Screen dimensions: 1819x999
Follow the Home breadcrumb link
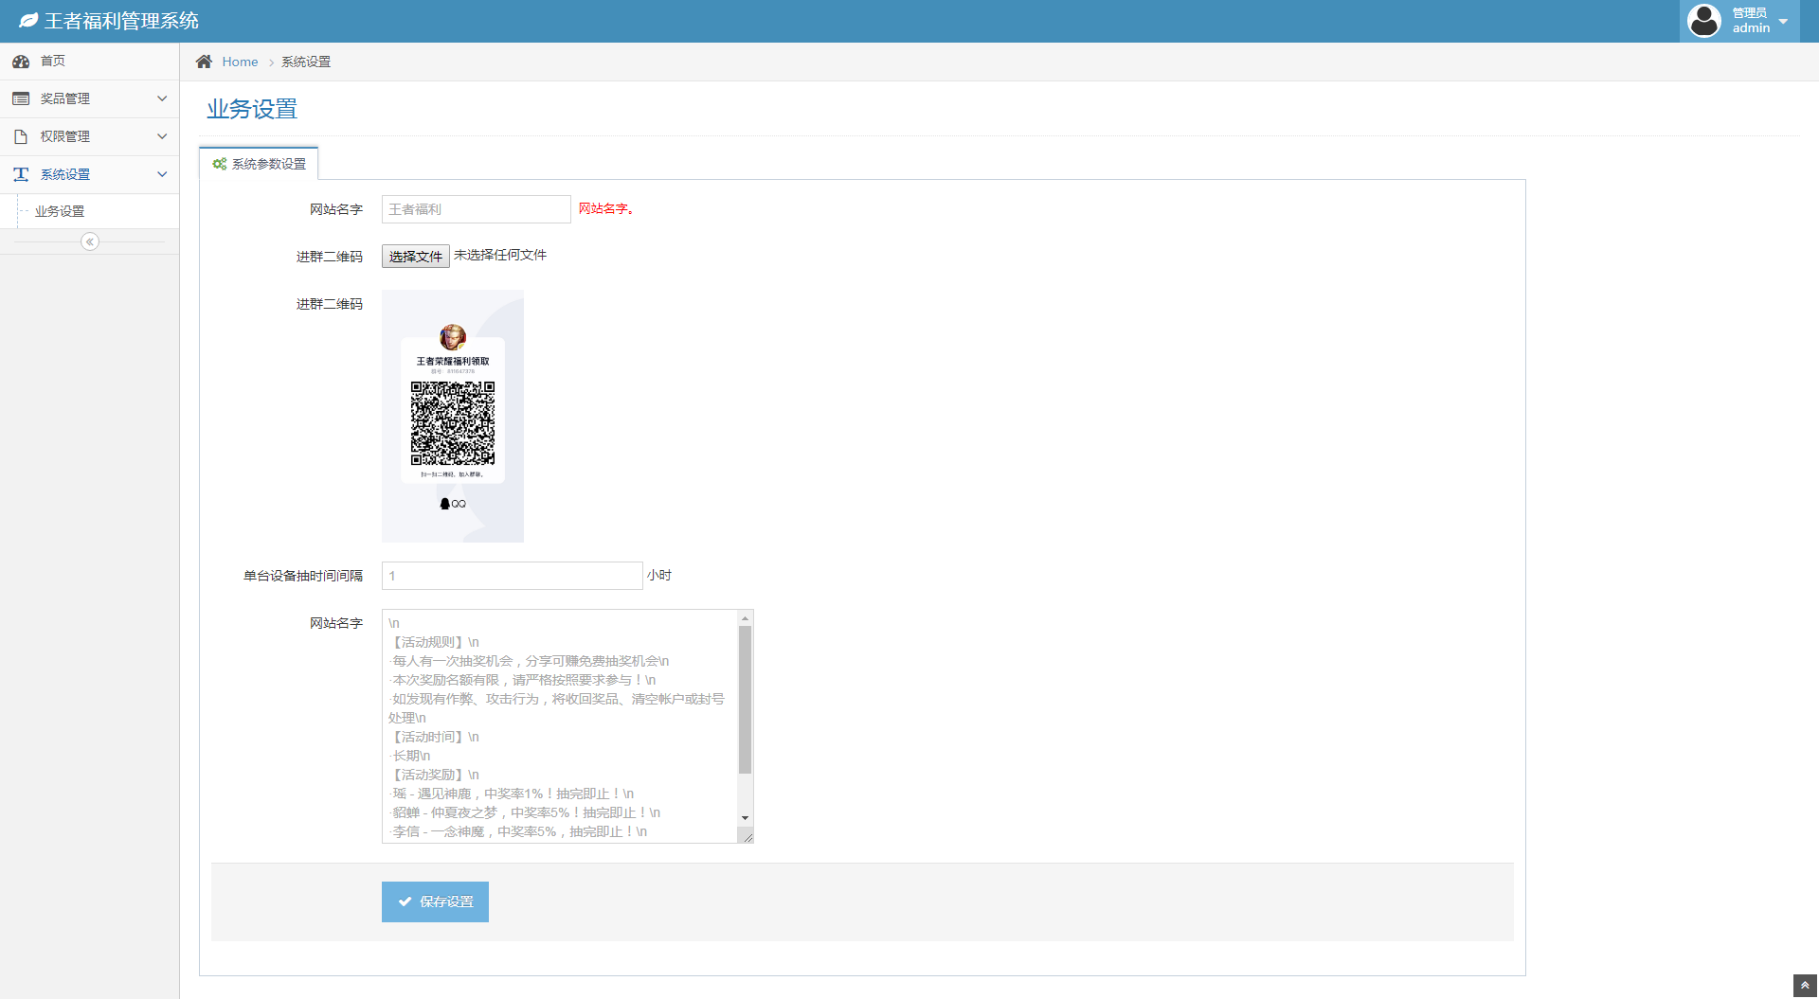tap(240, 62)
